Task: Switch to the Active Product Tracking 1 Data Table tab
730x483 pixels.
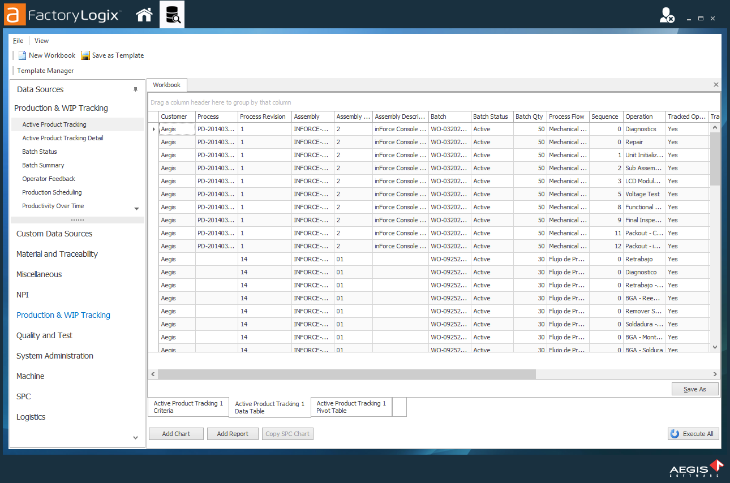Action: click(269, 407)
